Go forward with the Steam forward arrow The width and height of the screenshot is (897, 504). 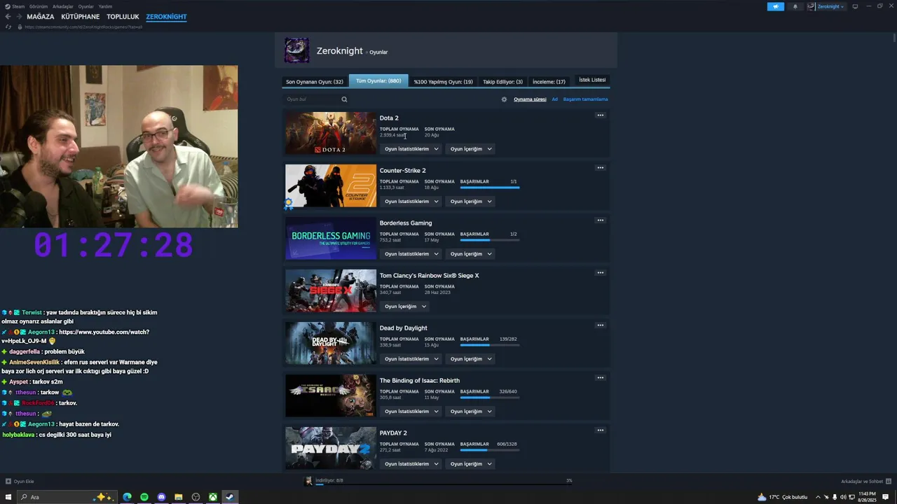point(19,17)
